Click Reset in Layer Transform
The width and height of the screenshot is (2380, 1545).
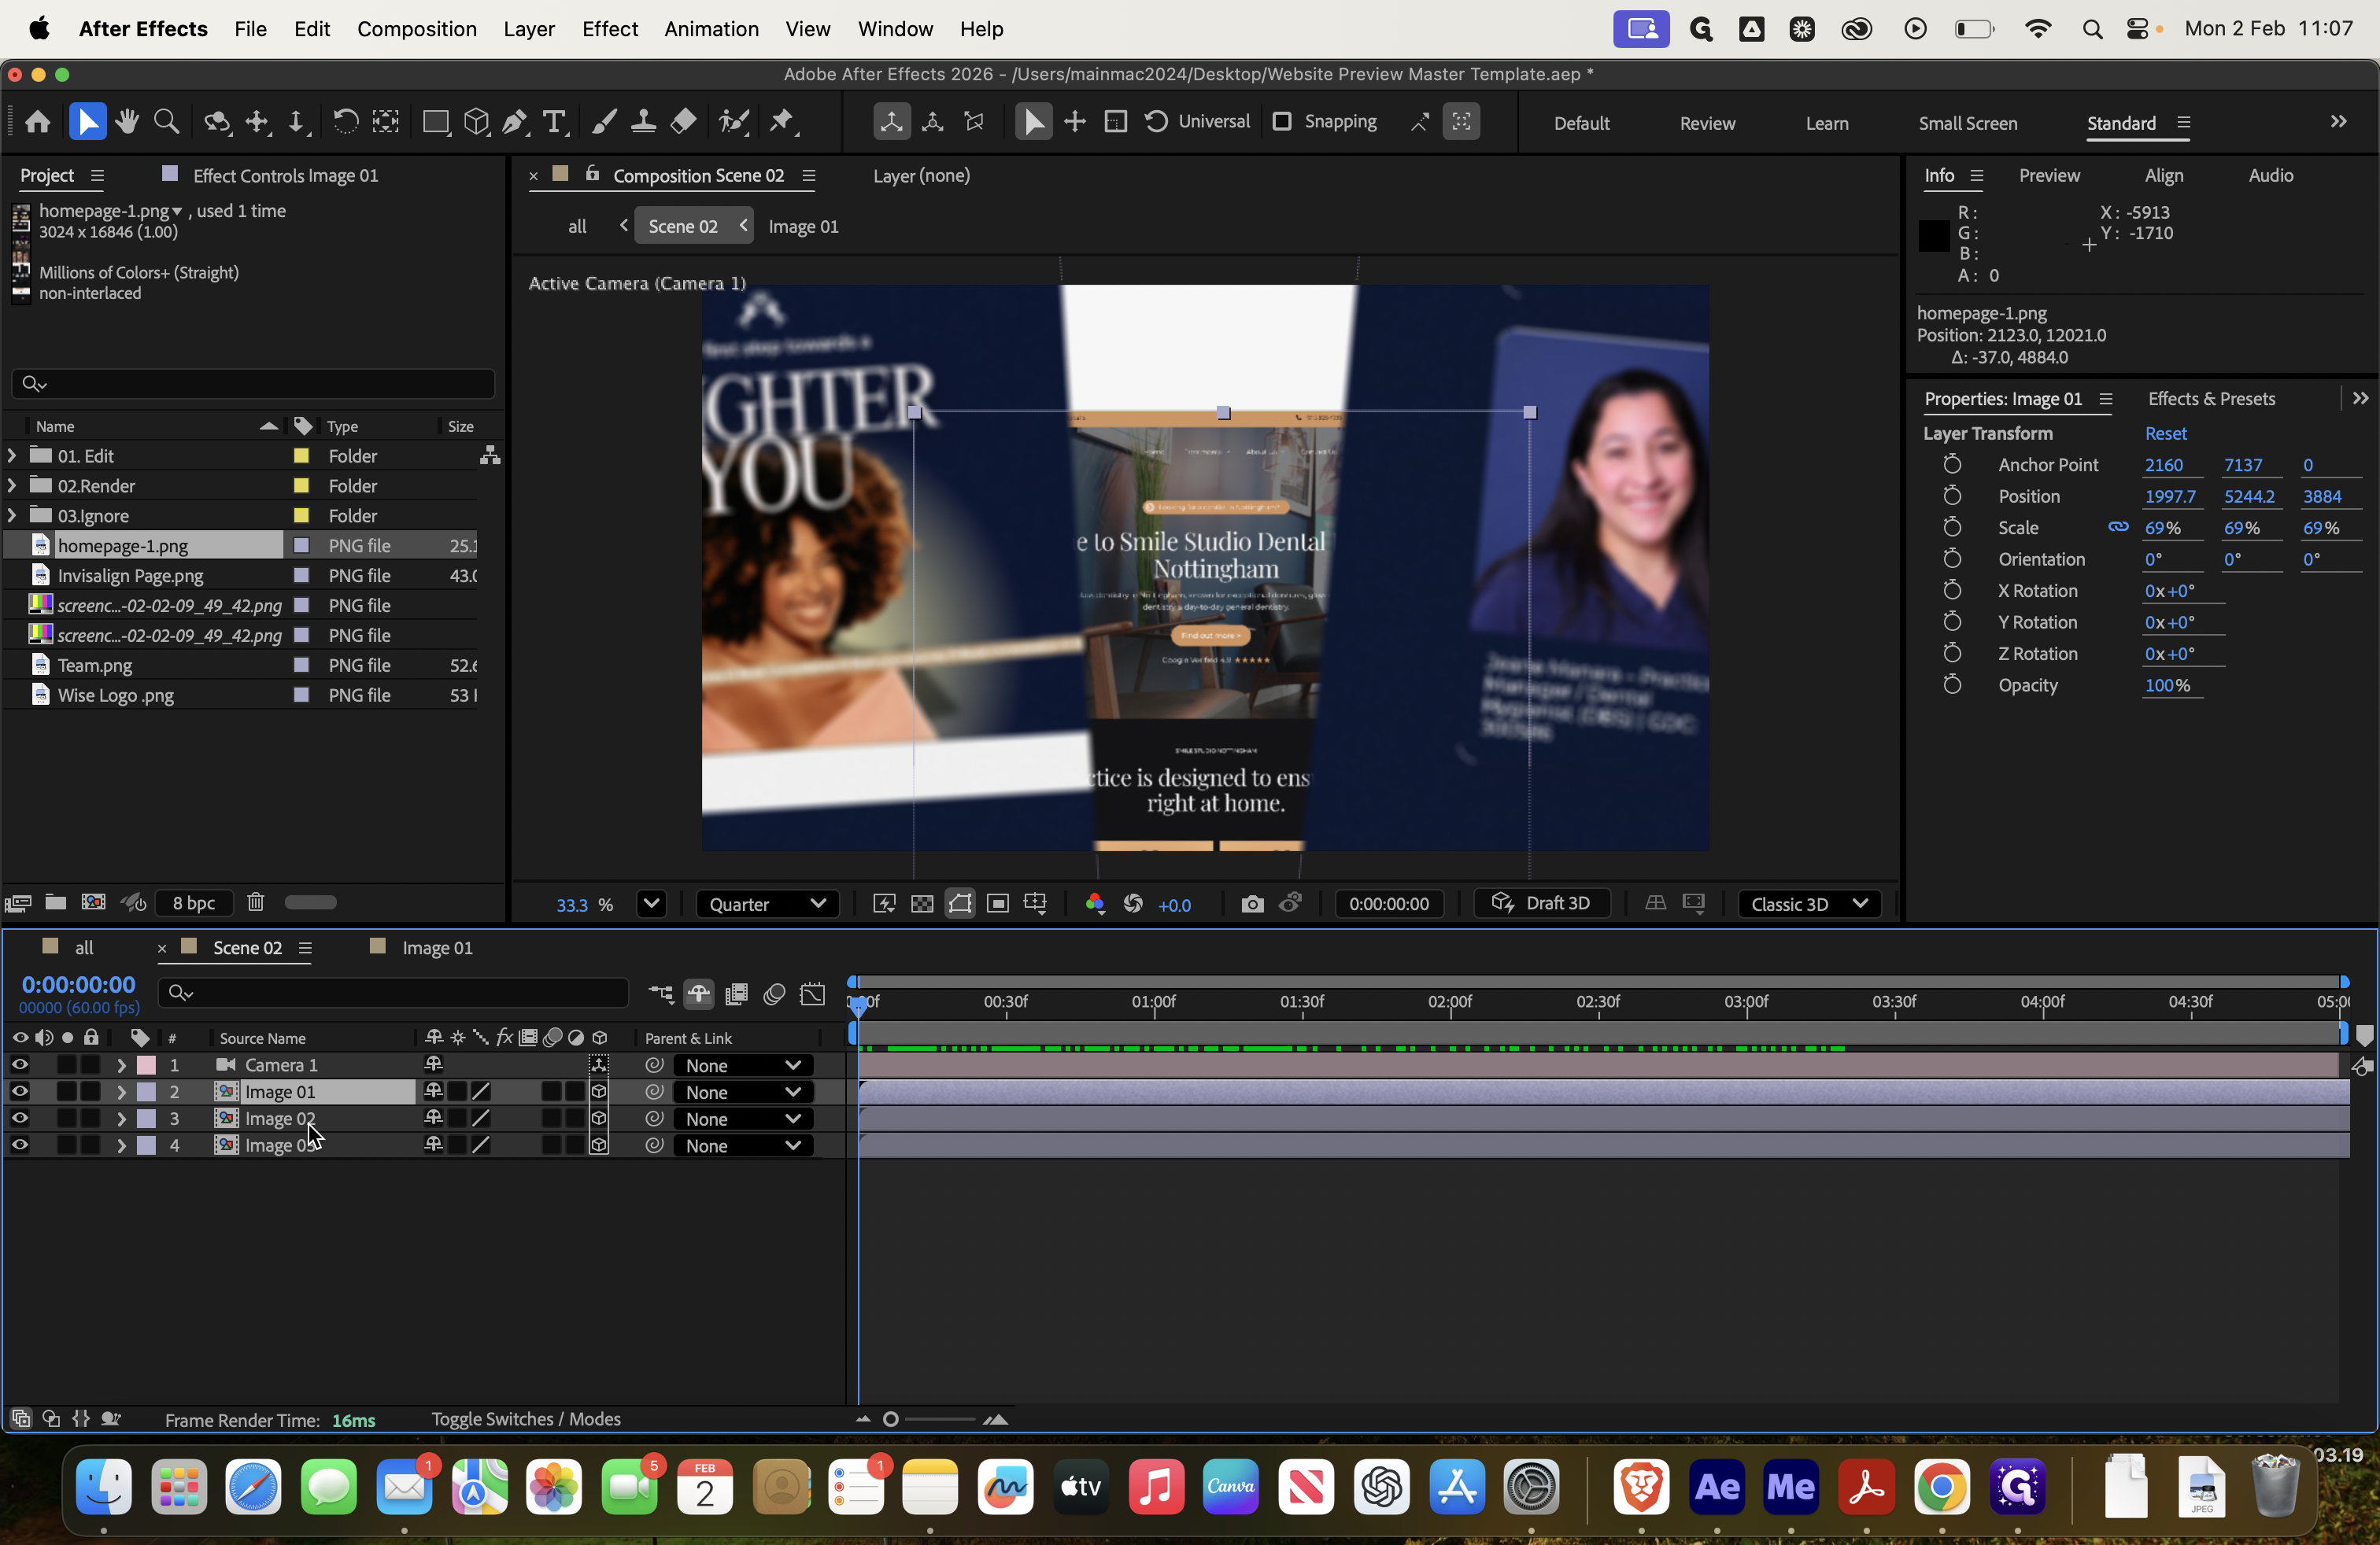(2165, 433)
